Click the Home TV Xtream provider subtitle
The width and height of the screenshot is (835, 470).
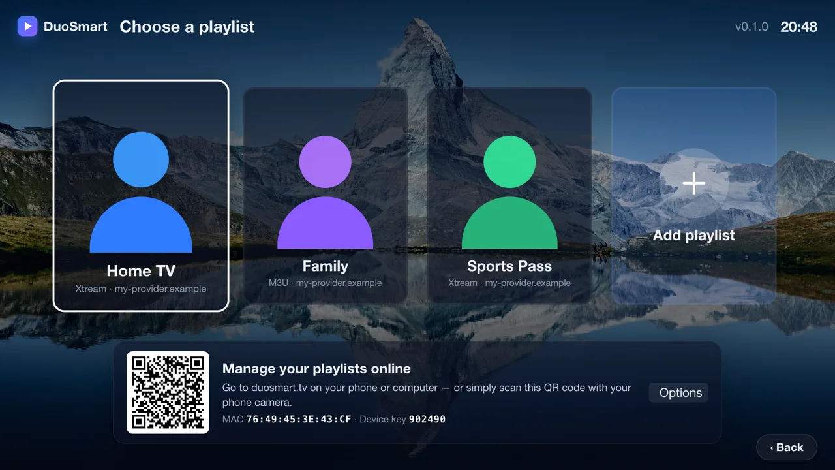[x=141, y=289]
